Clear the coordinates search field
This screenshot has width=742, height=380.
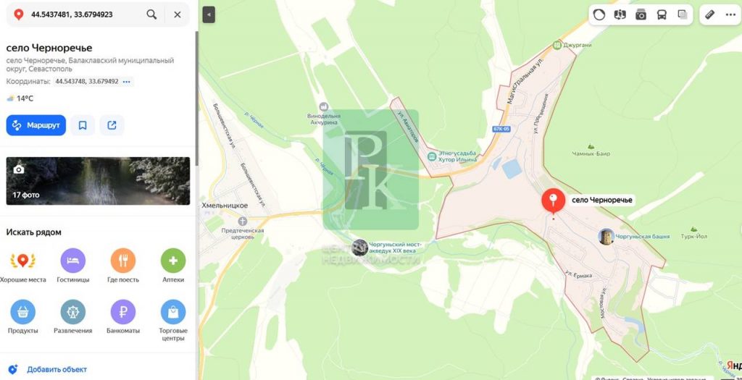(178, 14)
